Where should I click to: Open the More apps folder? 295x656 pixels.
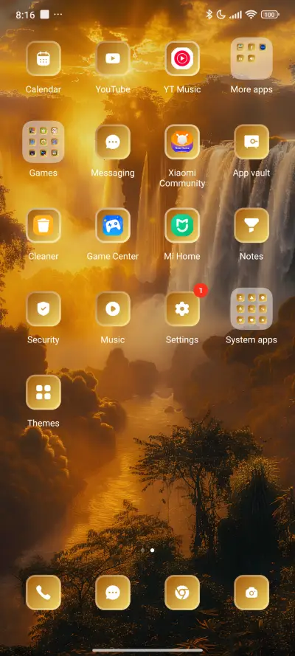click(x=251, y=58)
